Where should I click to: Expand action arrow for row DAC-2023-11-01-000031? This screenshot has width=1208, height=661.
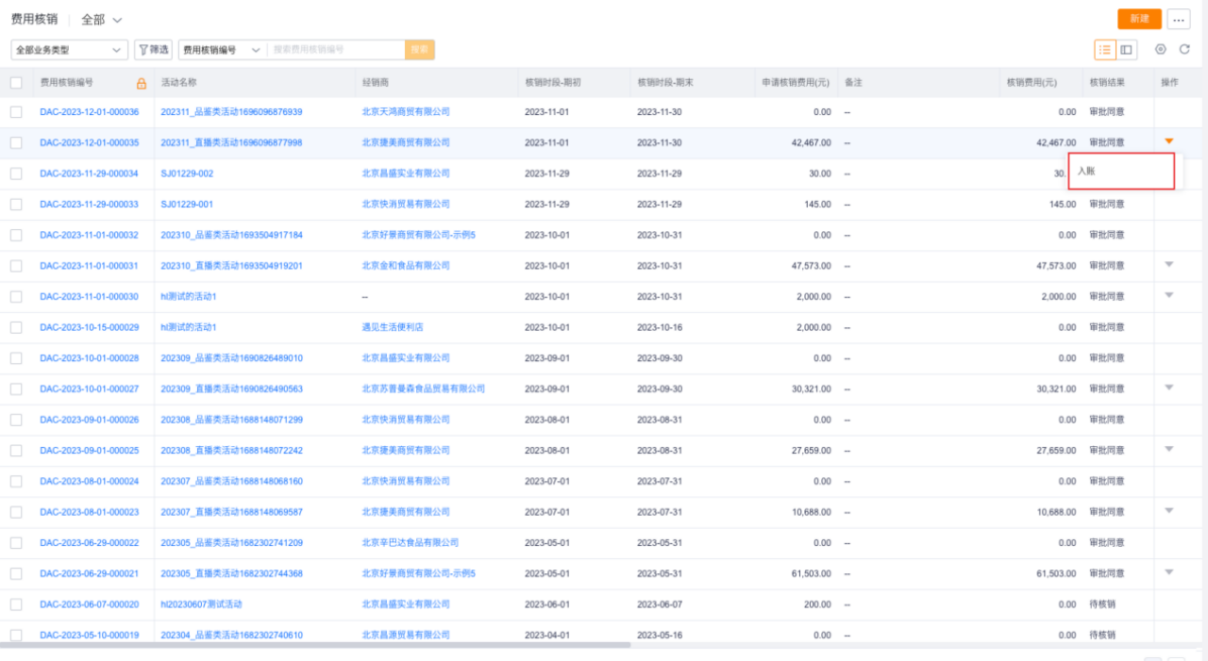click(1169, 264)
